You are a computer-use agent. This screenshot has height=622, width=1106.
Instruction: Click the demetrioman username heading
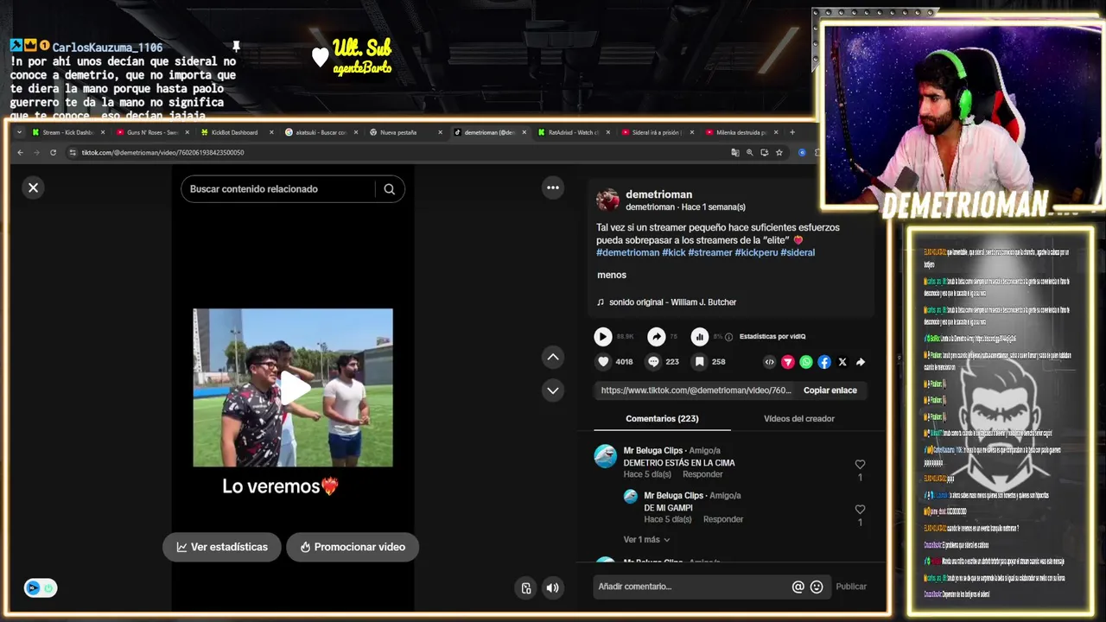(659, 194)
